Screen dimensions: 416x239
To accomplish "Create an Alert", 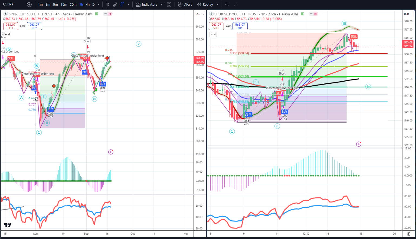I will 185,5.
